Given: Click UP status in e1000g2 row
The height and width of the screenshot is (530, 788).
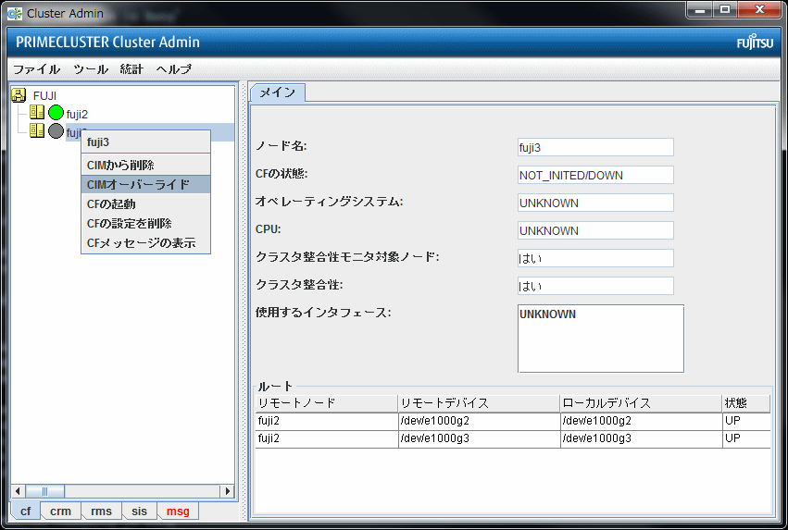Looking at the screenshot, I should click(746, 421).
